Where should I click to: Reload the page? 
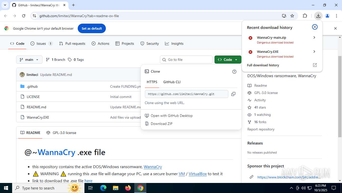click(x=24, y=16)
